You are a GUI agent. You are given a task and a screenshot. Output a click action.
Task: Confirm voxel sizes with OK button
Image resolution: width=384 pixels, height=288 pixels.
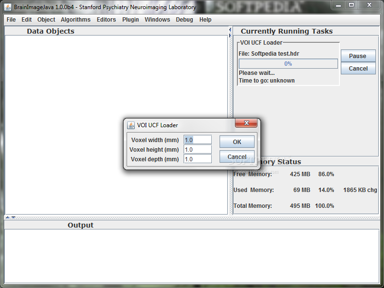tap(237, 142)
